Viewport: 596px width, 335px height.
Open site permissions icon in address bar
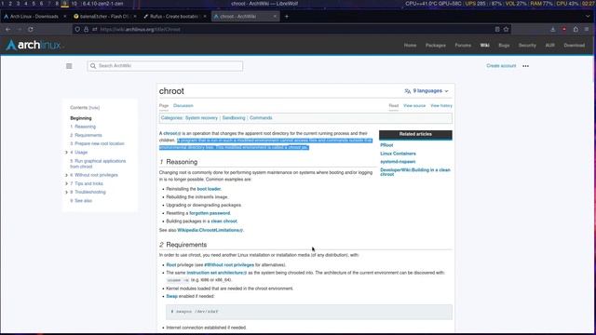[x=95, y=29]
